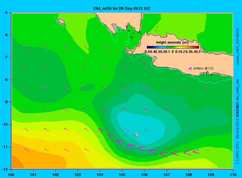Click the magenta arrow symbol beside the drifters legend
The image size is (242, 178).
click(190, 68)
